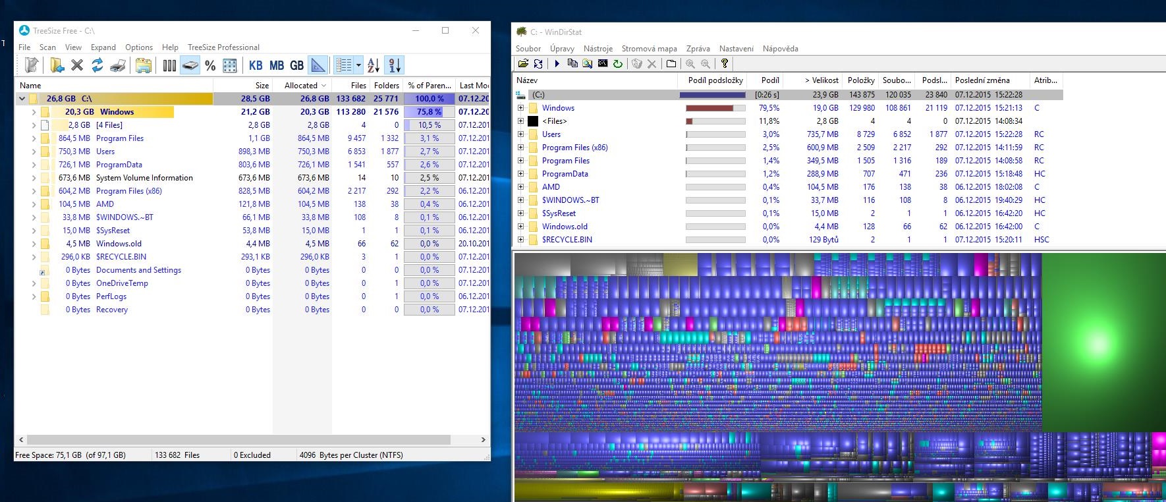Viewport: 1166px width, 502px height.
Task: Click the Print report icon in TreeSize
Action: [118, 65]
